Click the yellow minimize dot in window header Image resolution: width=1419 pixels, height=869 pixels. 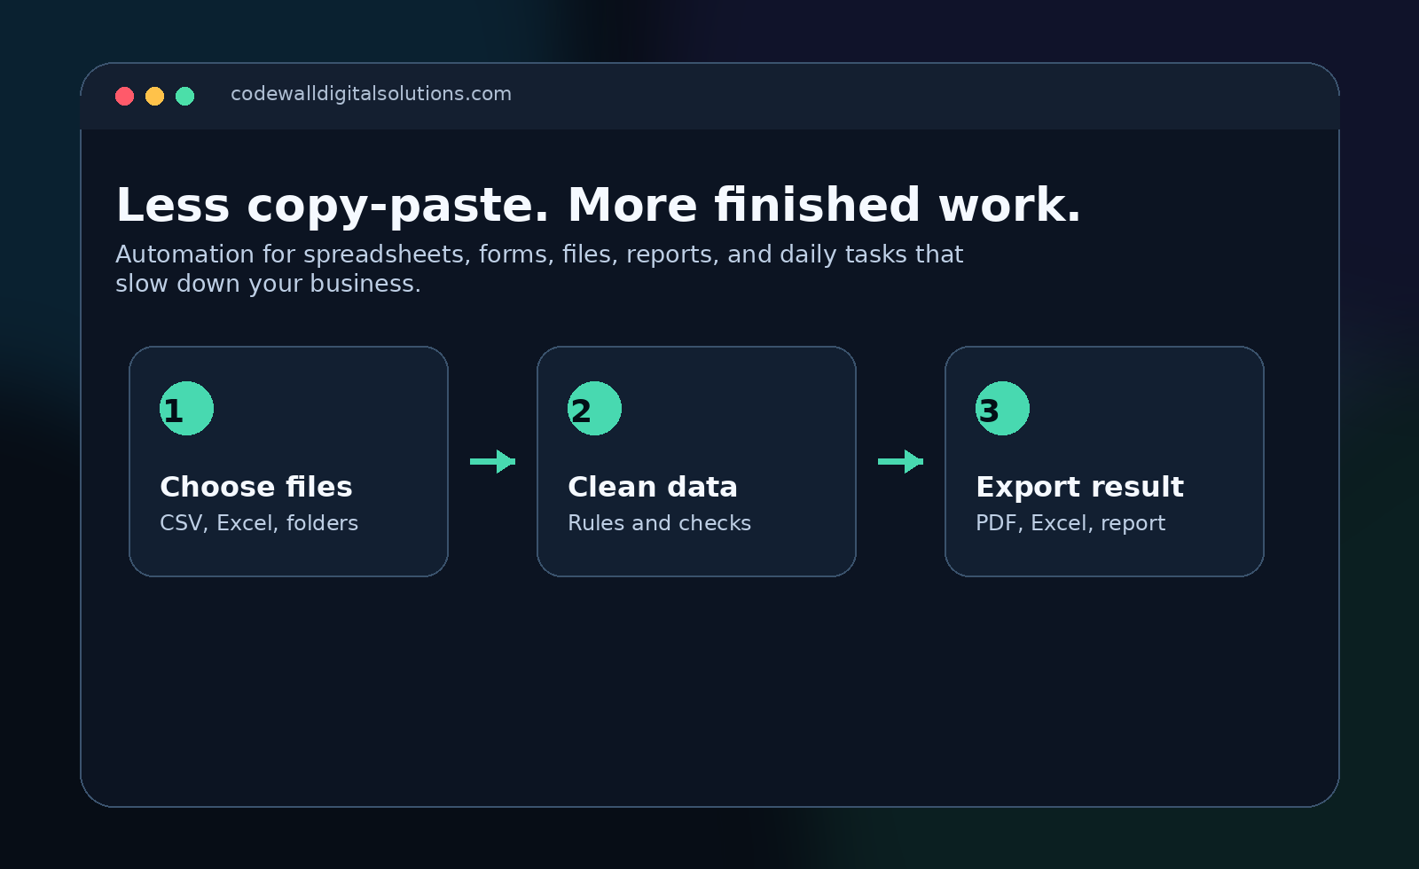(155, 96)
